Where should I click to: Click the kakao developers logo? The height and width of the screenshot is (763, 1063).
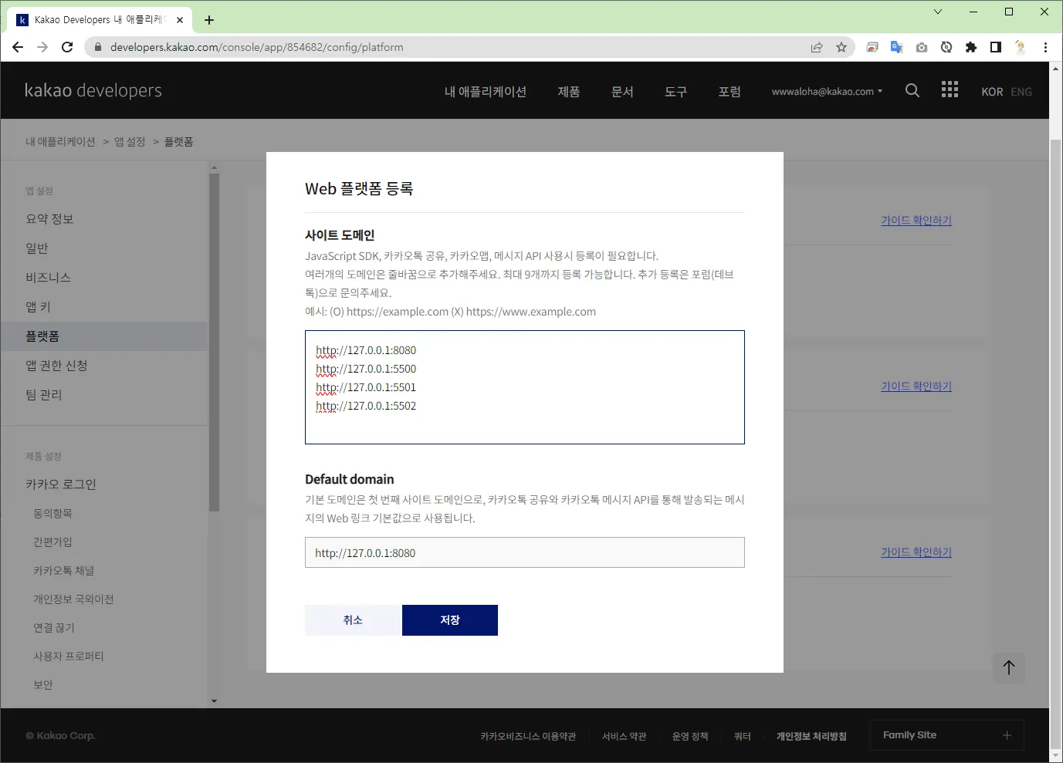pyautogui.click(x=93, y=90)
